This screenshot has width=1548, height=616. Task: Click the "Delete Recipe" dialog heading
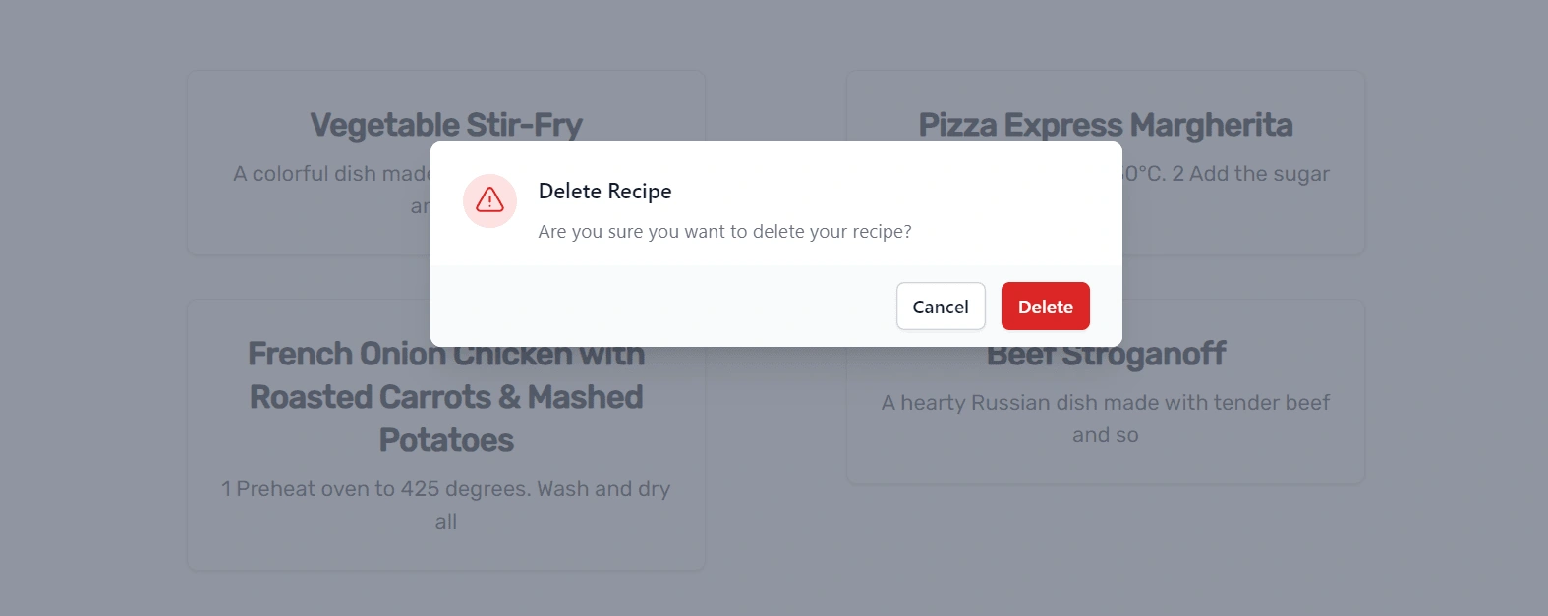coord(604,192)
